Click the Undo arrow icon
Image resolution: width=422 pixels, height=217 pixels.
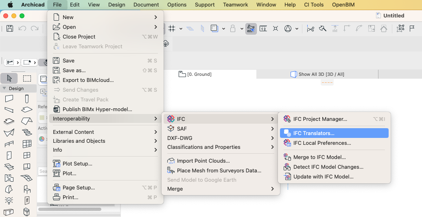(22, 28)
